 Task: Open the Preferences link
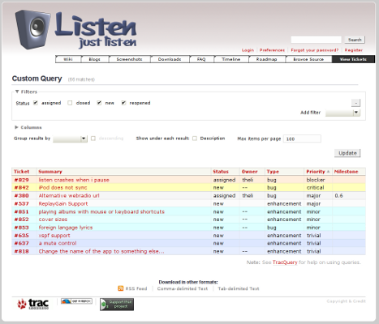(x=272, y=50)
